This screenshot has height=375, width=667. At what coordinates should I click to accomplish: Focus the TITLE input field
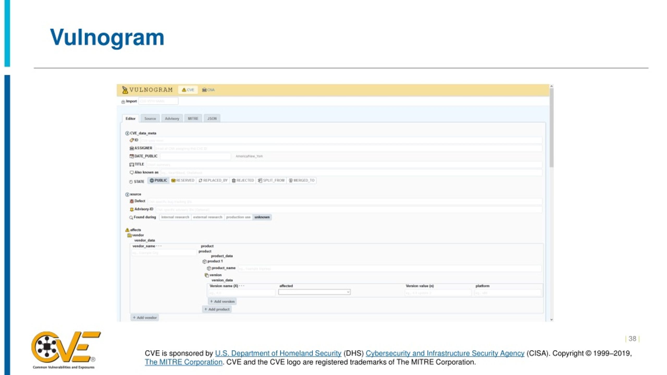344,165
